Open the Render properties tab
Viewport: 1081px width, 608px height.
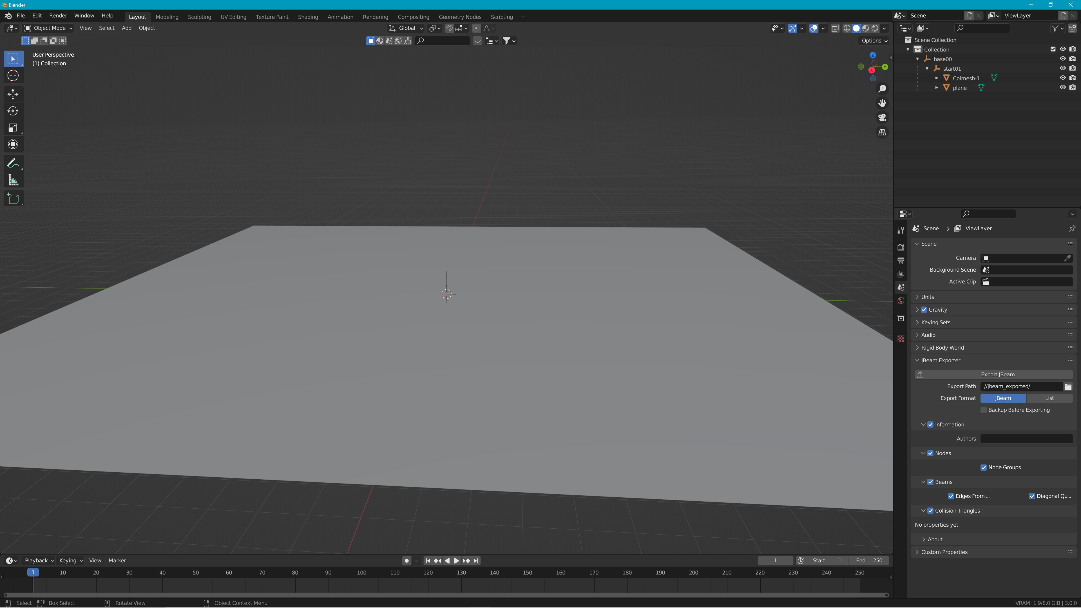pos(901,247)
